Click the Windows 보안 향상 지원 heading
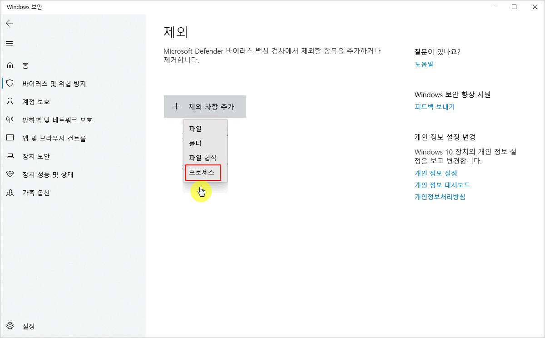Viewport: 545px width, 338px height. pos(453,94)
